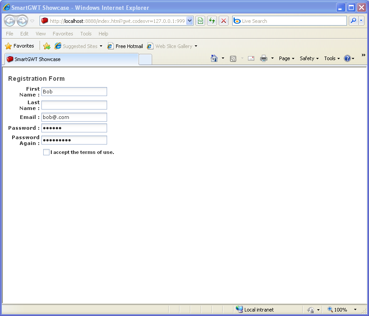
Task: Click the SmartGWT site icon in address bar
Action: [x=45, y=21]
